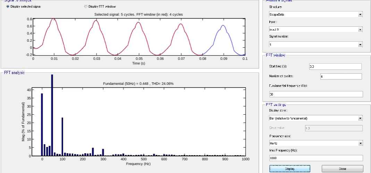Click the Frequency (Hz) axis label
The width and height of the screenshot is (371, 173).
tap(138, 164)
